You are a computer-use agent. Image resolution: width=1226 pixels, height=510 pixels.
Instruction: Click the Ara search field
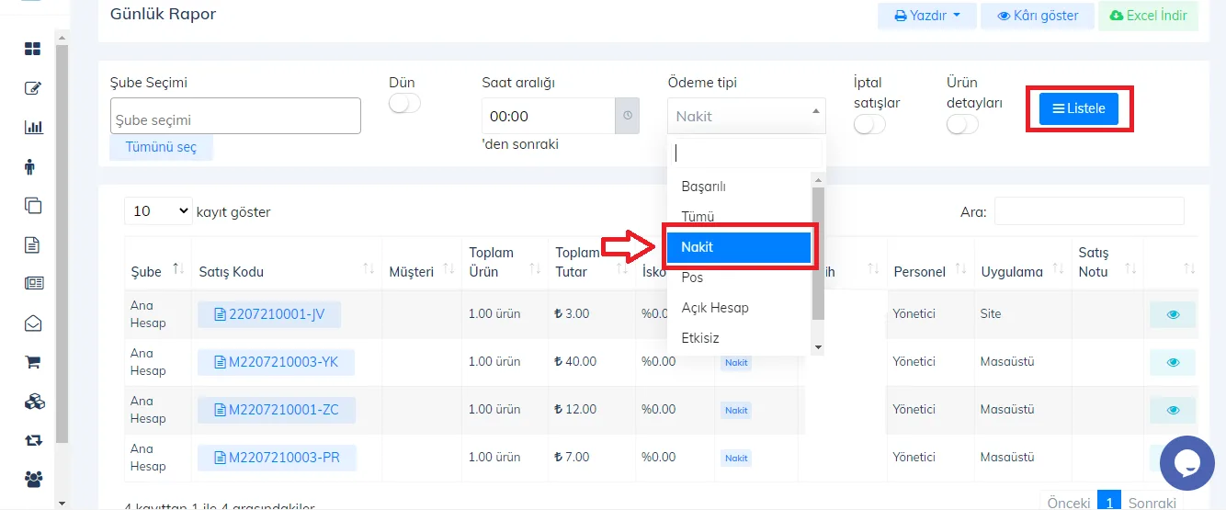(x=1089, y=211)
